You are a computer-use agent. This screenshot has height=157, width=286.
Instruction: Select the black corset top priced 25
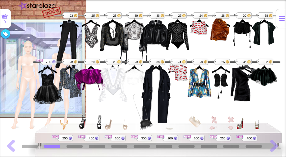tap(221, 80)
